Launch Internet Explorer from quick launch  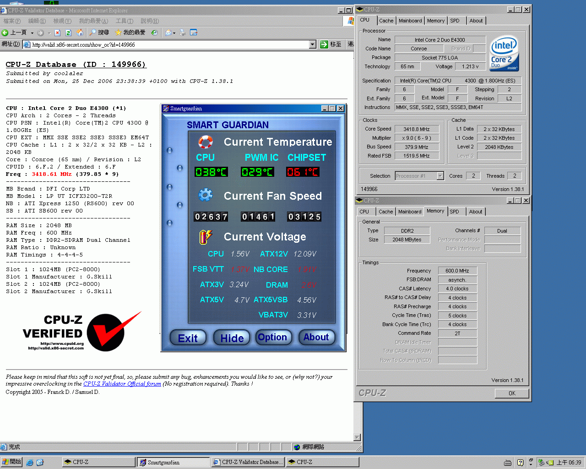coord(30,462)
